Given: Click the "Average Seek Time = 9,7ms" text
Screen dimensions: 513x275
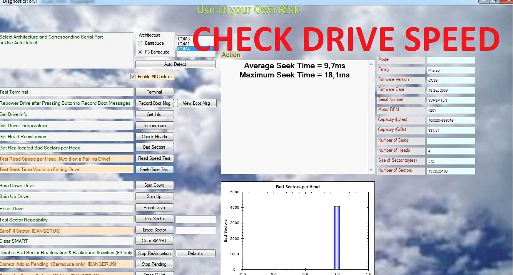Looking at the screenshot, I should click(x=295, y=66).
